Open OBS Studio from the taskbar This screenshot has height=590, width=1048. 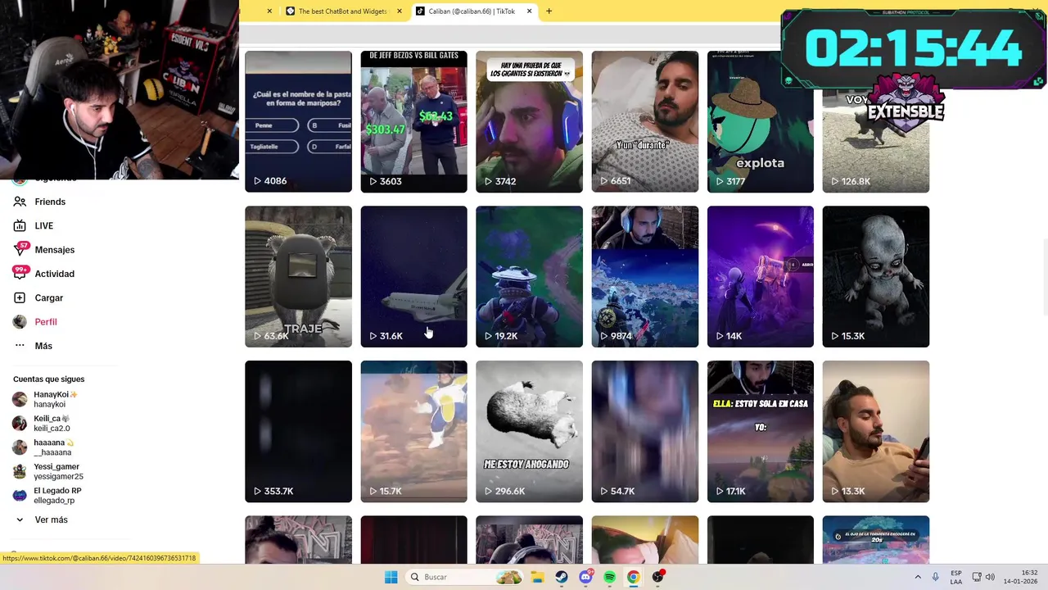tap(658, 577)
